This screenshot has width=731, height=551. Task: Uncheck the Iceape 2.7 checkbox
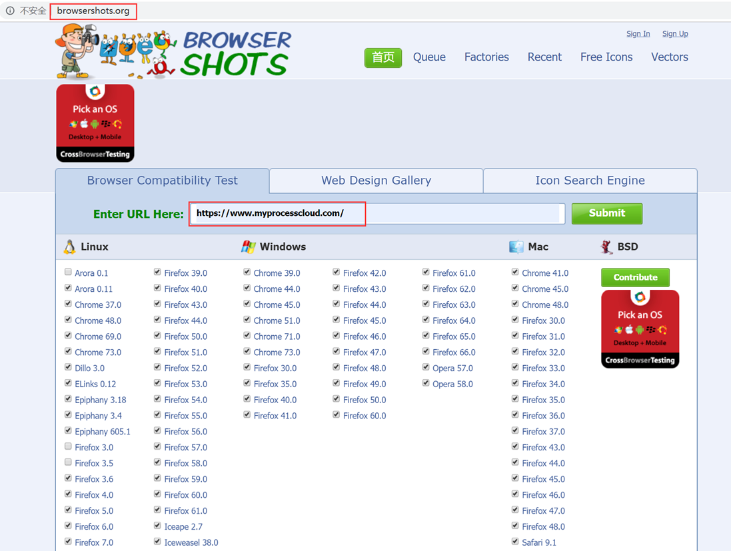[x=157, y=526]
